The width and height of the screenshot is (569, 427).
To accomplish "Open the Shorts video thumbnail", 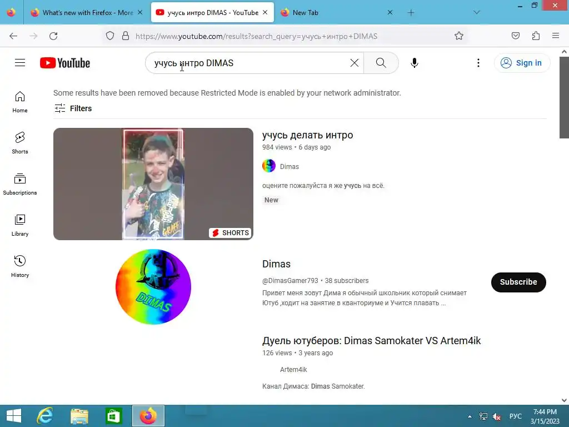I will click(x=153, y=183).
